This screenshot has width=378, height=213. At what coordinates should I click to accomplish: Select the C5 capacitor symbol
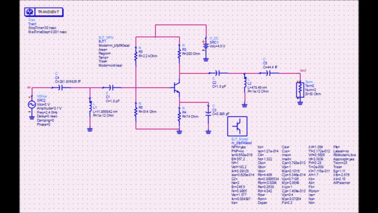point(268,73)
